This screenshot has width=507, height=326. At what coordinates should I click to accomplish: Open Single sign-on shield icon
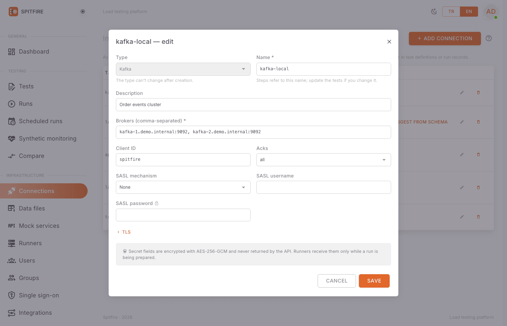(x=12, y=295)
